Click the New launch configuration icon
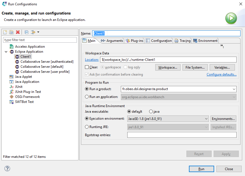Image resolution: width=245 pixels, height=176 pixels. (5, 32)
